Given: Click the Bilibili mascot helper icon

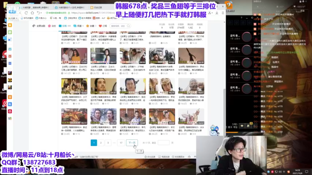Looking at the screenshot, I should coord(214,130).
